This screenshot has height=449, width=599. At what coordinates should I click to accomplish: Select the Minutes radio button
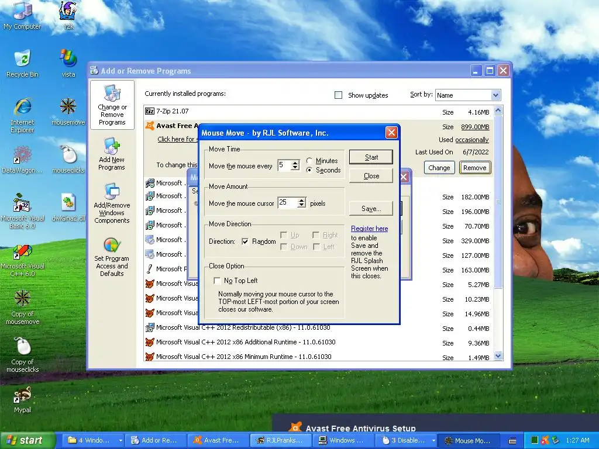309,160
